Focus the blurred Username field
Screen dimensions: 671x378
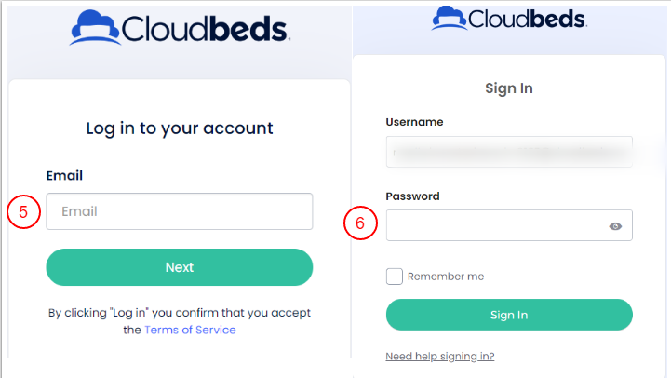coord(509,152)
